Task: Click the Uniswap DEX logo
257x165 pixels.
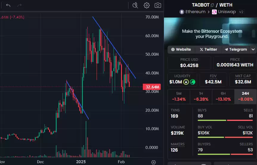Action: pos(214,12)
